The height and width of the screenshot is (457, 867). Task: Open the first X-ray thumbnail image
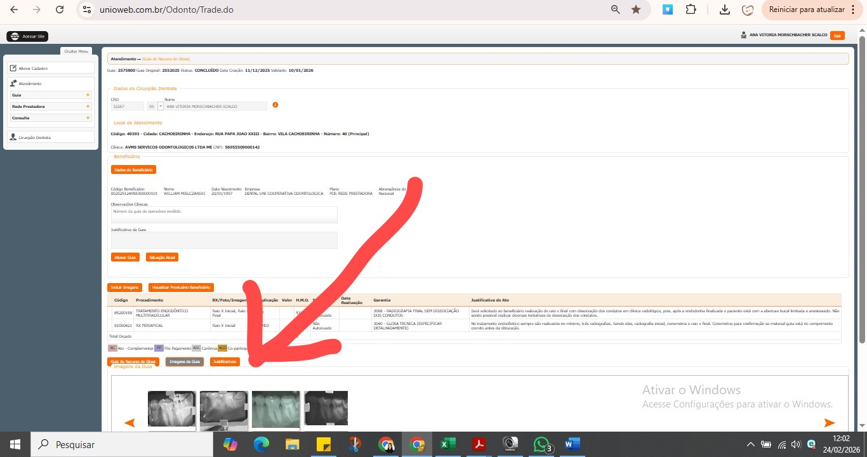171,409
